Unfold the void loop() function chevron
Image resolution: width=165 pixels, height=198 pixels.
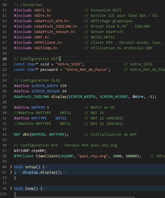point(11,188)
